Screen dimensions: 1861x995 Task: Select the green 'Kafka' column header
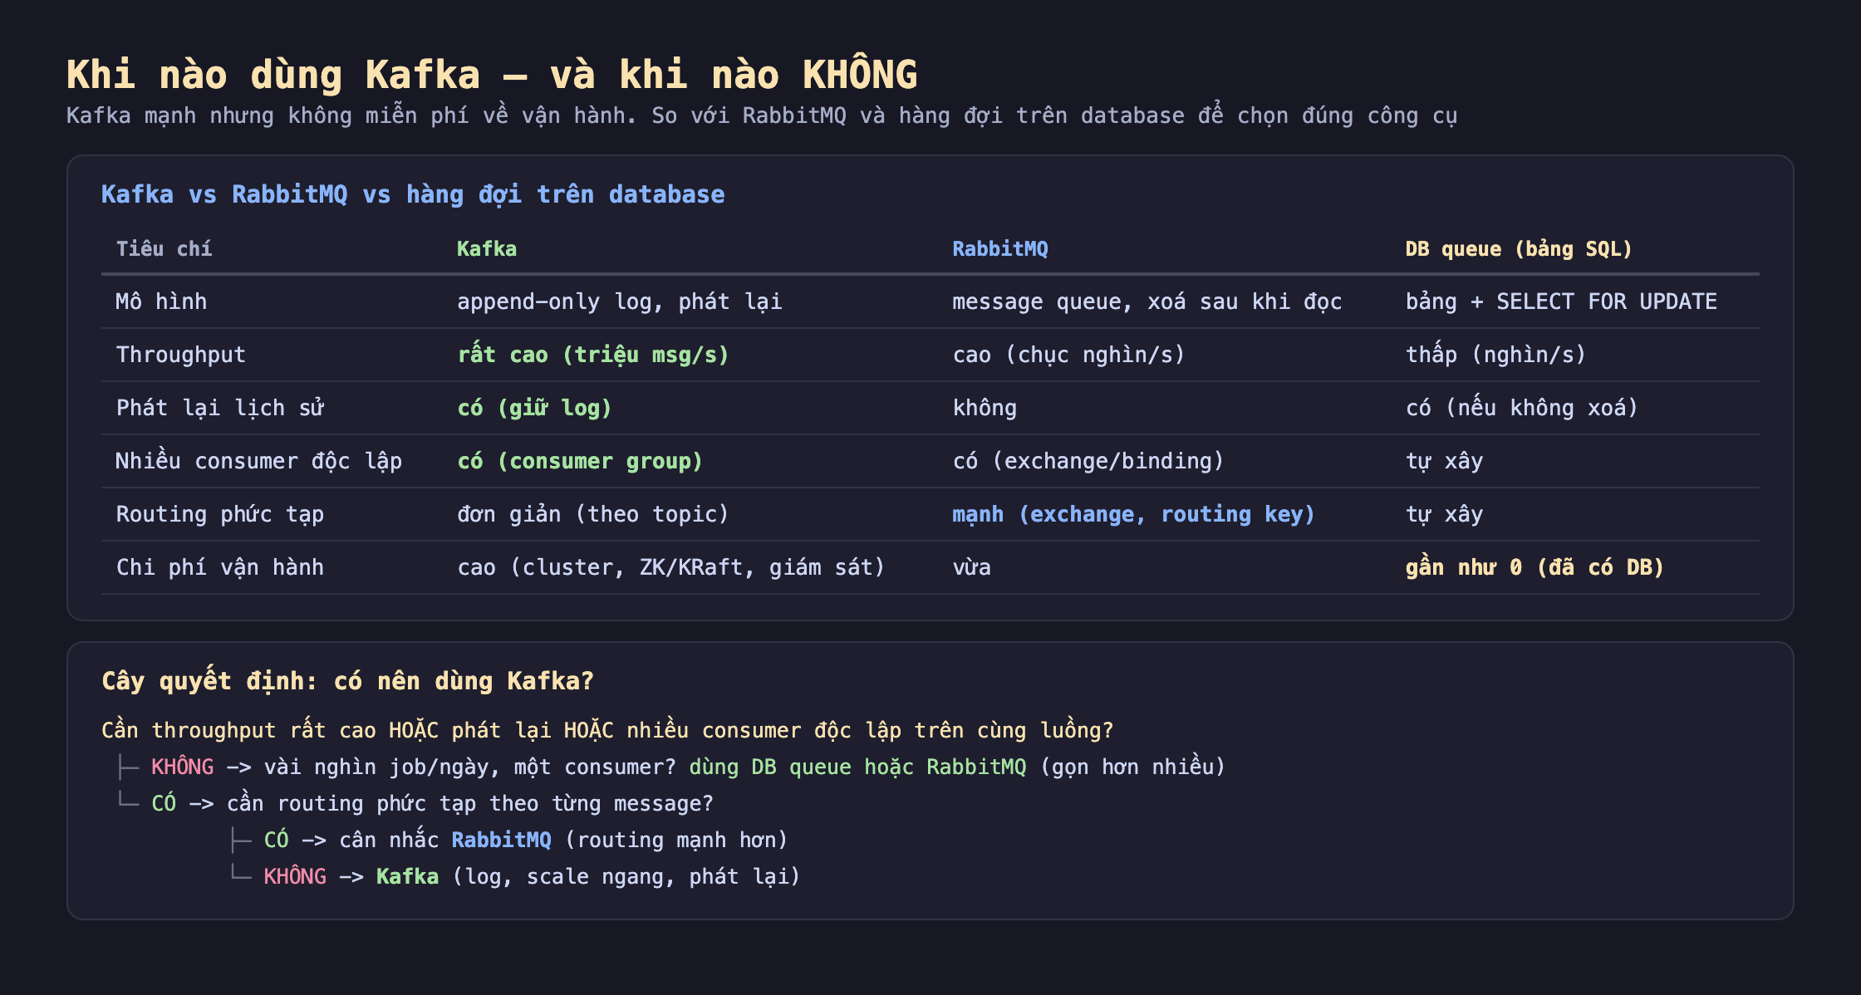coord(487,248)
